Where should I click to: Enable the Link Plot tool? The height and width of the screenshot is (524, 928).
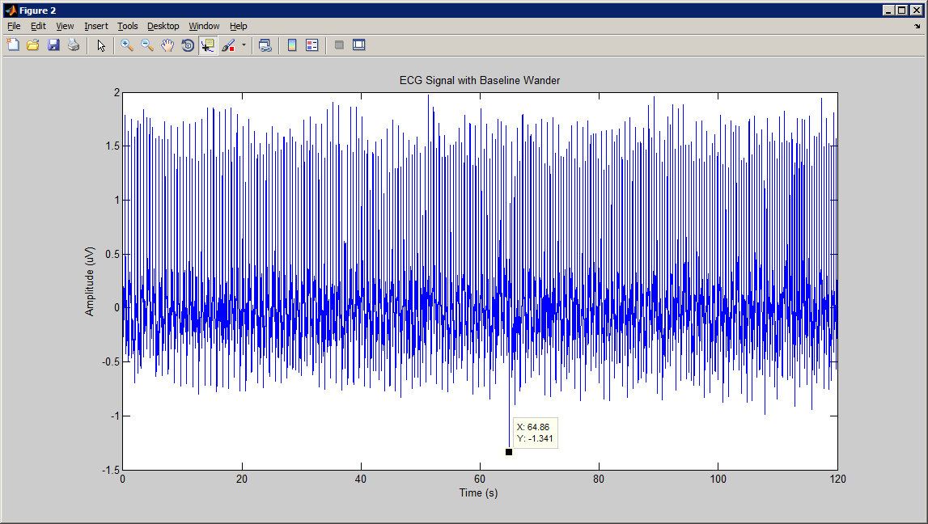265,44
